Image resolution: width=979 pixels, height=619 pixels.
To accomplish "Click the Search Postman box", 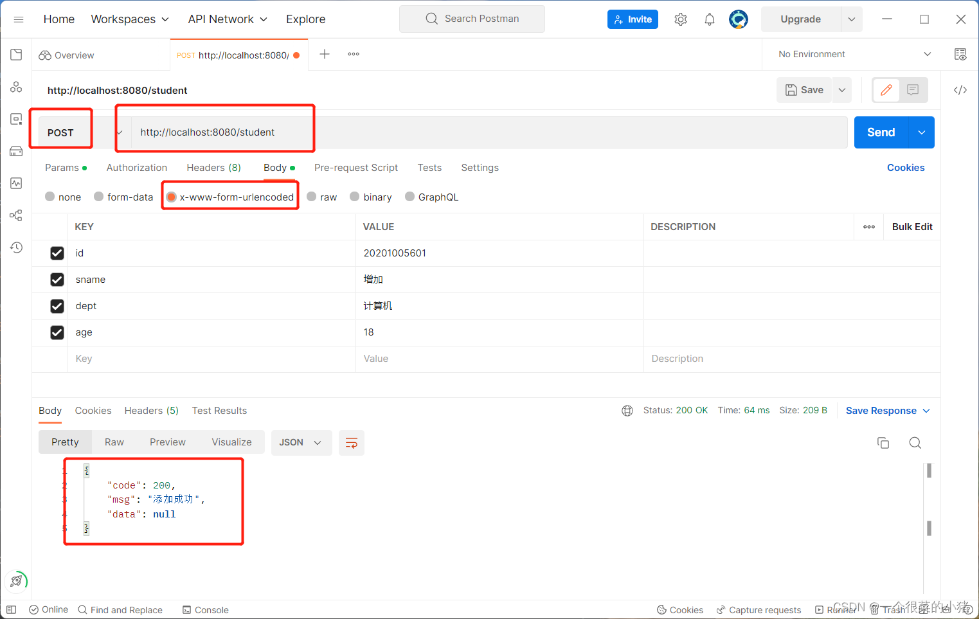I will coord(472,19).
